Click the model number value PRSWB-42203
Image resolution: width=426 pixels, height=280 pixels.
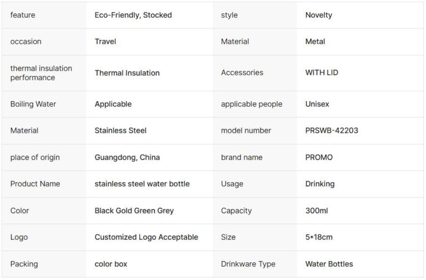[x=331, y=131]
